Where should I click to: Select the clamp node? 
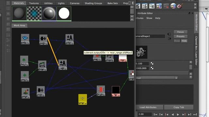(109, 58)
